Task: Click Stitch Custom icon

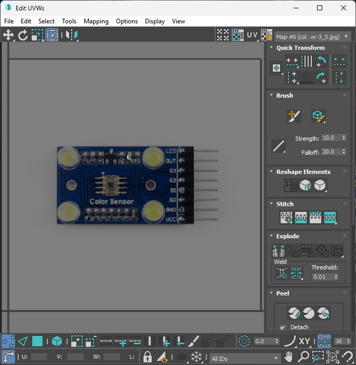Action: pyautogui.click(x=330, y=218)
